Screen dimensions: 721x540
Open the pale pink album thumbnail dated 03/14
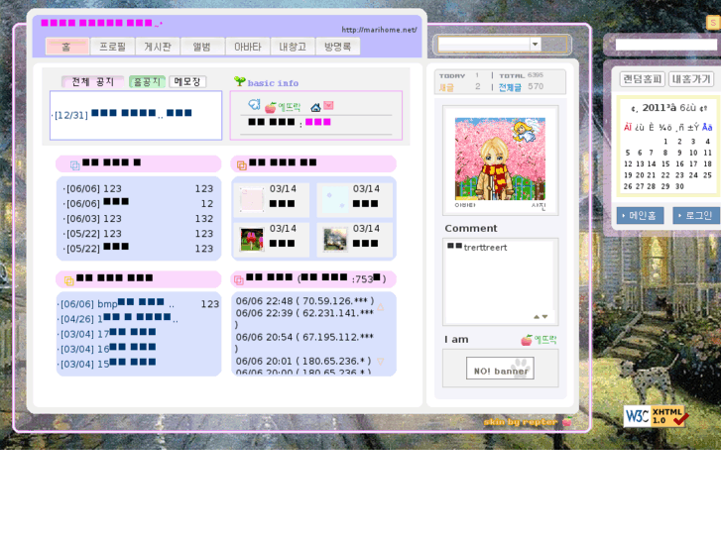pyautogui.click(x=252, y=200)
